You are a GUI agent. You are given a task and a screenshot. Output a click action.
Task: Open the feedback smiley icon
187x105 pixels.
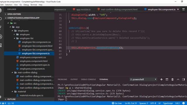click(x=183, y=103)
